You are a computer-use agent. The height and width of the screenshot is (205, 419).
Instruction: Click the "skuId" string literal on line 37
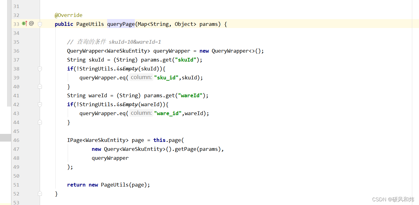point(186,60)
